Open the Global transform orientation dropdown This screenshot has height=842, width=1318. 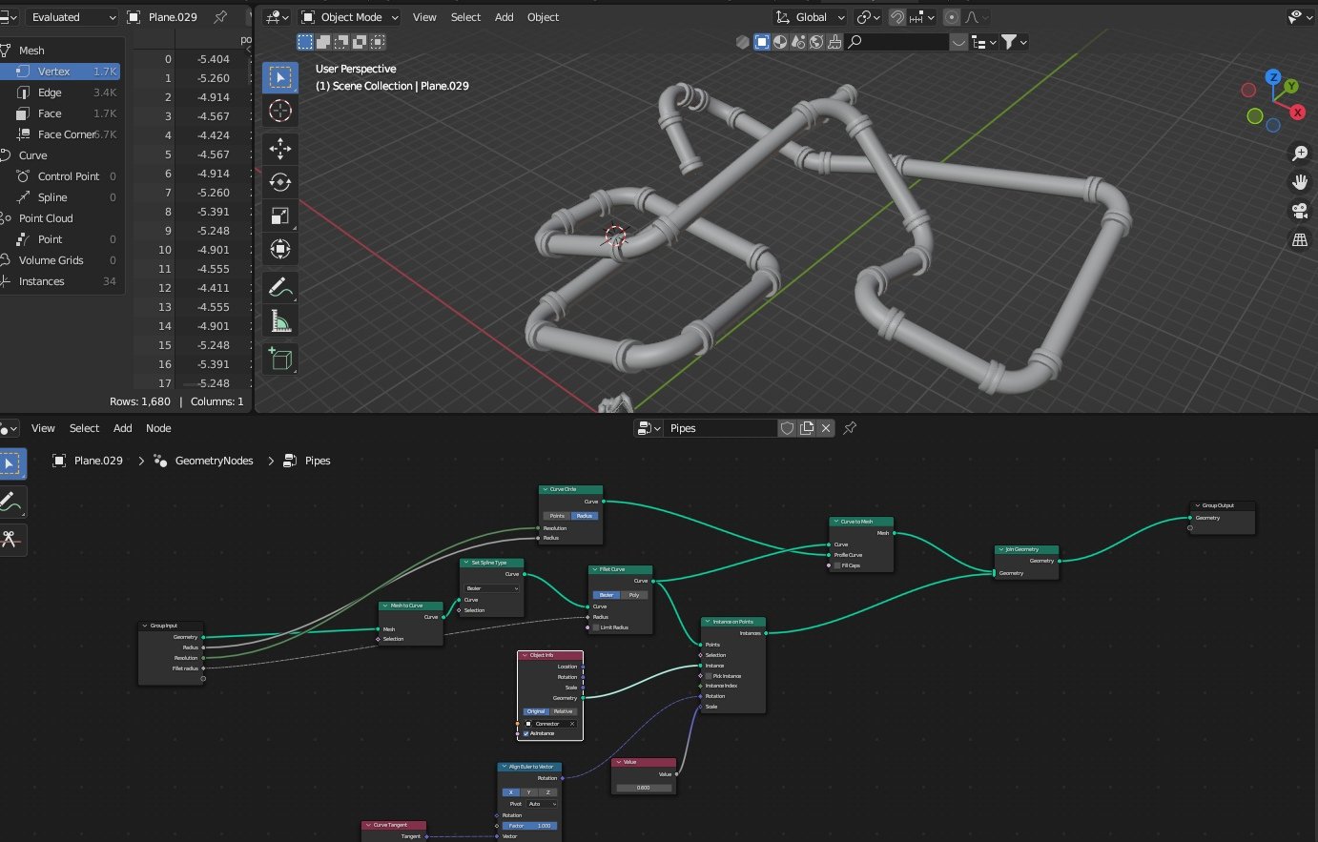[810, 17]
